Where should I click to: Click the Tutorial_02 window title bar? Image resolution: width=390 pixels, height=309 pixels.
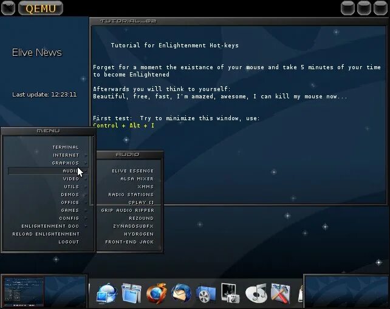(239, 21)
